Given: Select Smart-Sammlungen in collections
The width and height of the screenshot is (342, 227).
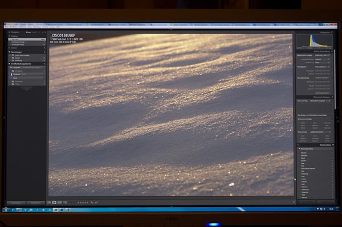Looking at the screenshot, I should click(x=22, y=55).
